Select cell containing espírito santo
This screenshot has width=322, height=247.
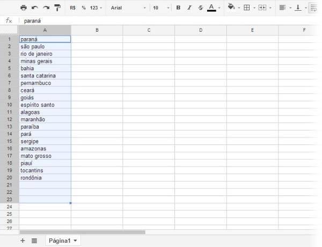pos(45,105)
